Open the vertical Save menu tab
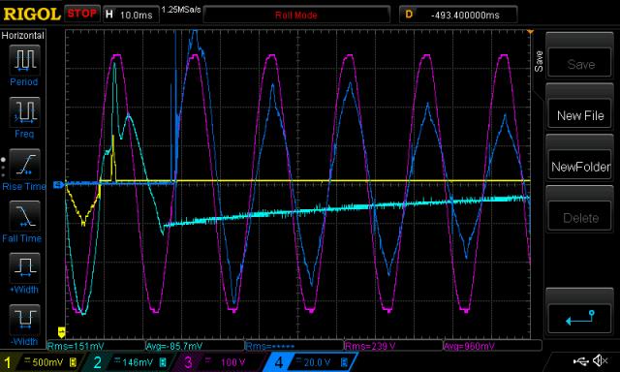Screen dimensions: 620x372 point(539,61)
